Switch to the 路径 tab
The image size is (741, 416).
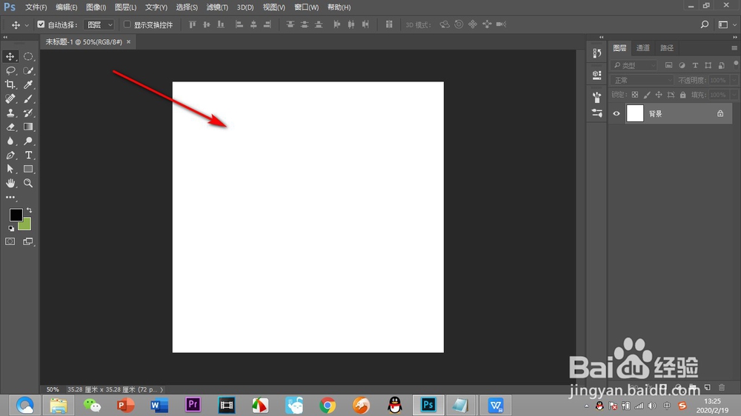point(667,47)
